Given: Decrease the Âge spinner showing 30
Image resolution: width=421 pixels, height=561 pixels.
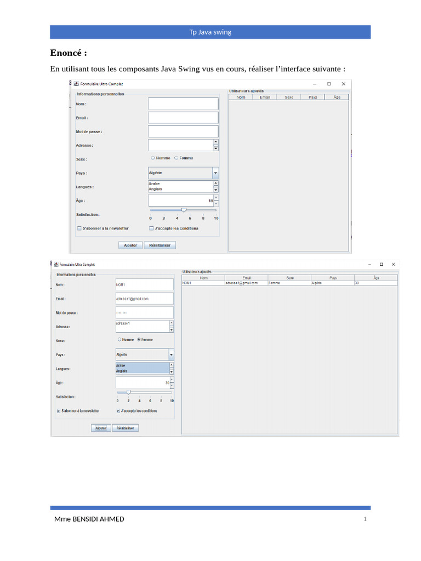Looking at the screenshot, I should (x=172, y=385).
